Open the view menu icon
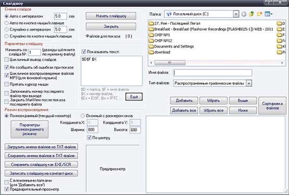The width and height of the screenshot is (289, 195). 269,14
